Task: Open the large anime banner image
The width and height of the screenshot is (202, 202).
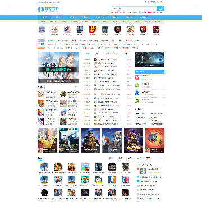Action: (x=58, y=67)
